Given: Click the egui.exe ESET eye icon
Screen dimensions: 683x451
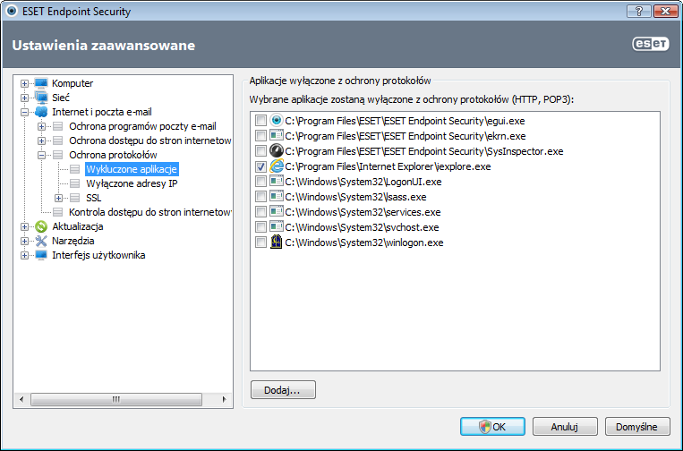Looking at the screenshot, I should point(277,120).
